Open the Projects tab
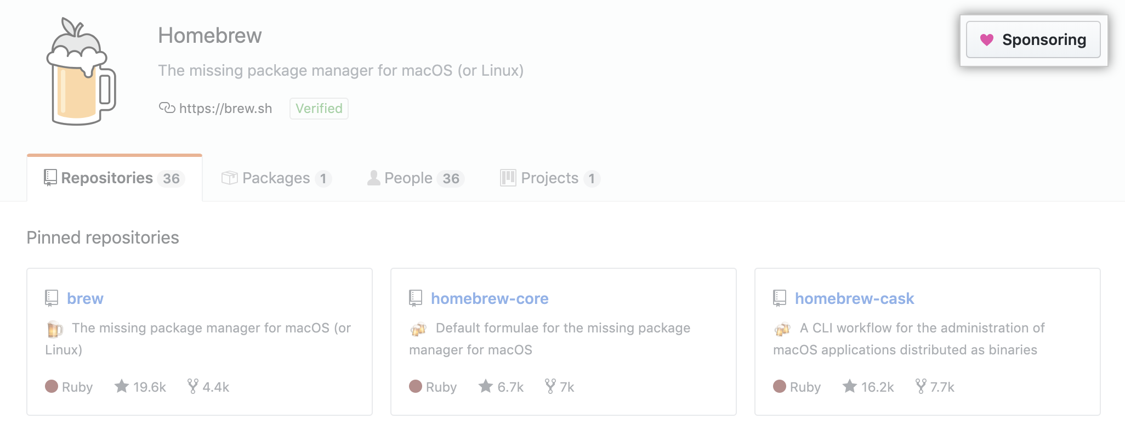Image resolution: width=1125 pixels, height=429 pixels. coord(549,178)
